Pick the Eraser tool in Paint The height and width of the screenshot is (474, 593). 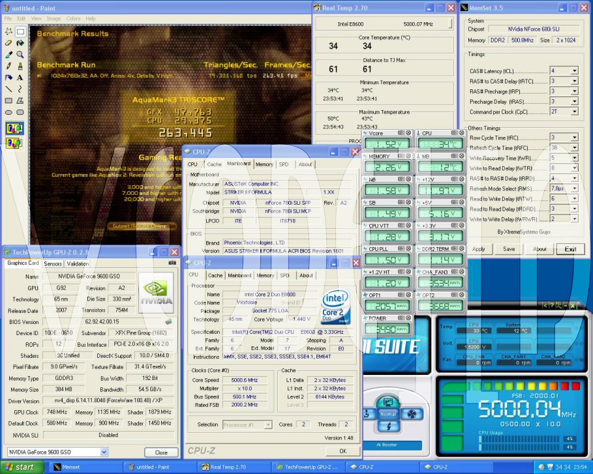[8, 43]
